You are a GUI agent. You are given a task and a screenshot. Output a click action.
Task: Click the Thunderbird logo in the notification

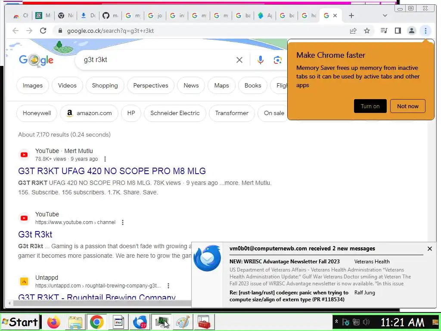(207, 258)
